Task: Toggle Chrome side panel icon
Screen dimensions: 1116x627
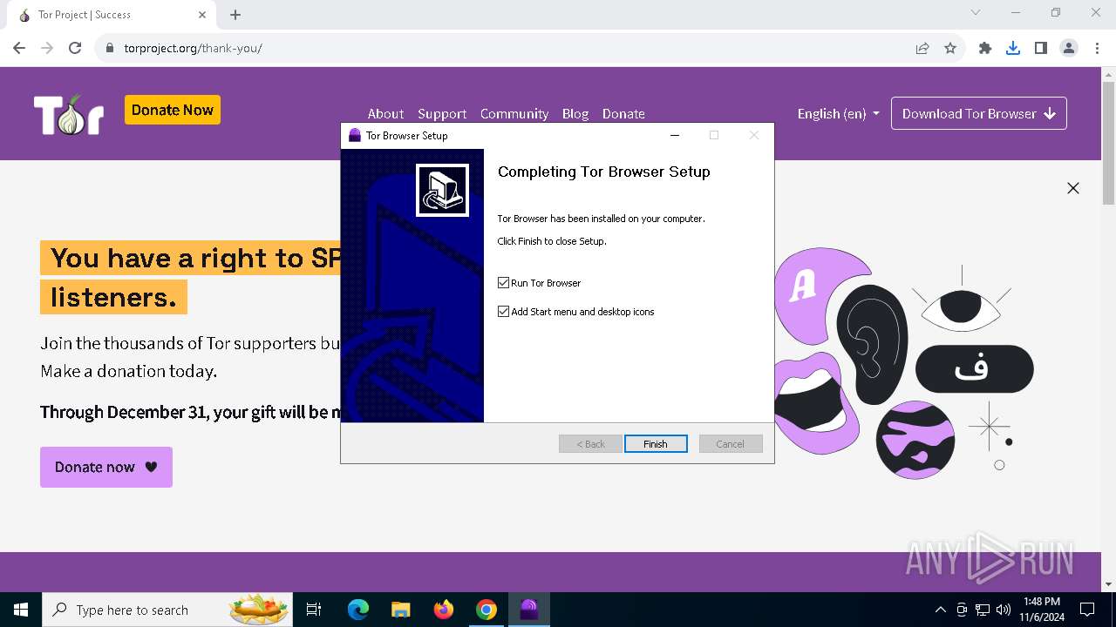Action: (x=1041, y=48)
